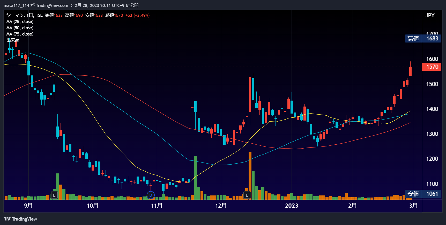
Task: Click the tall orange volume bar in mid-December
Action: pos(250,176)
